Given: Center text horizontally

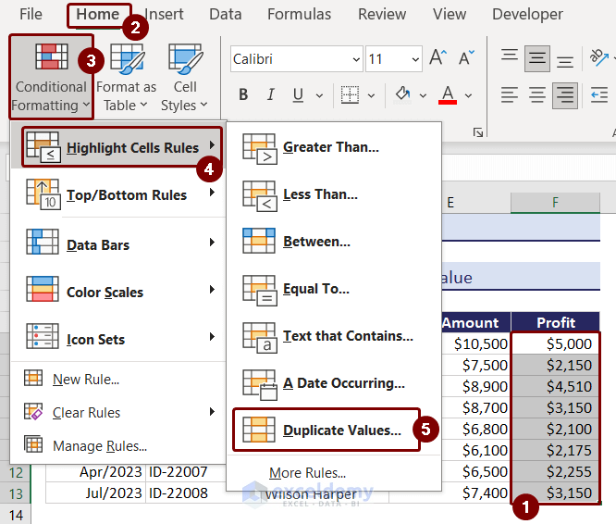Looking at the screenshot, I should [x=537, y=95].
